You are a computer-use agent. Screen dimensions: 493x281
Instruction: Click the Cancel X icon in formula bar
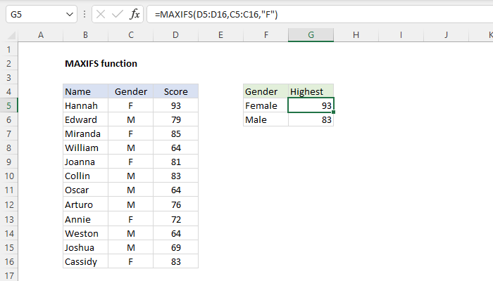point(101,14)
